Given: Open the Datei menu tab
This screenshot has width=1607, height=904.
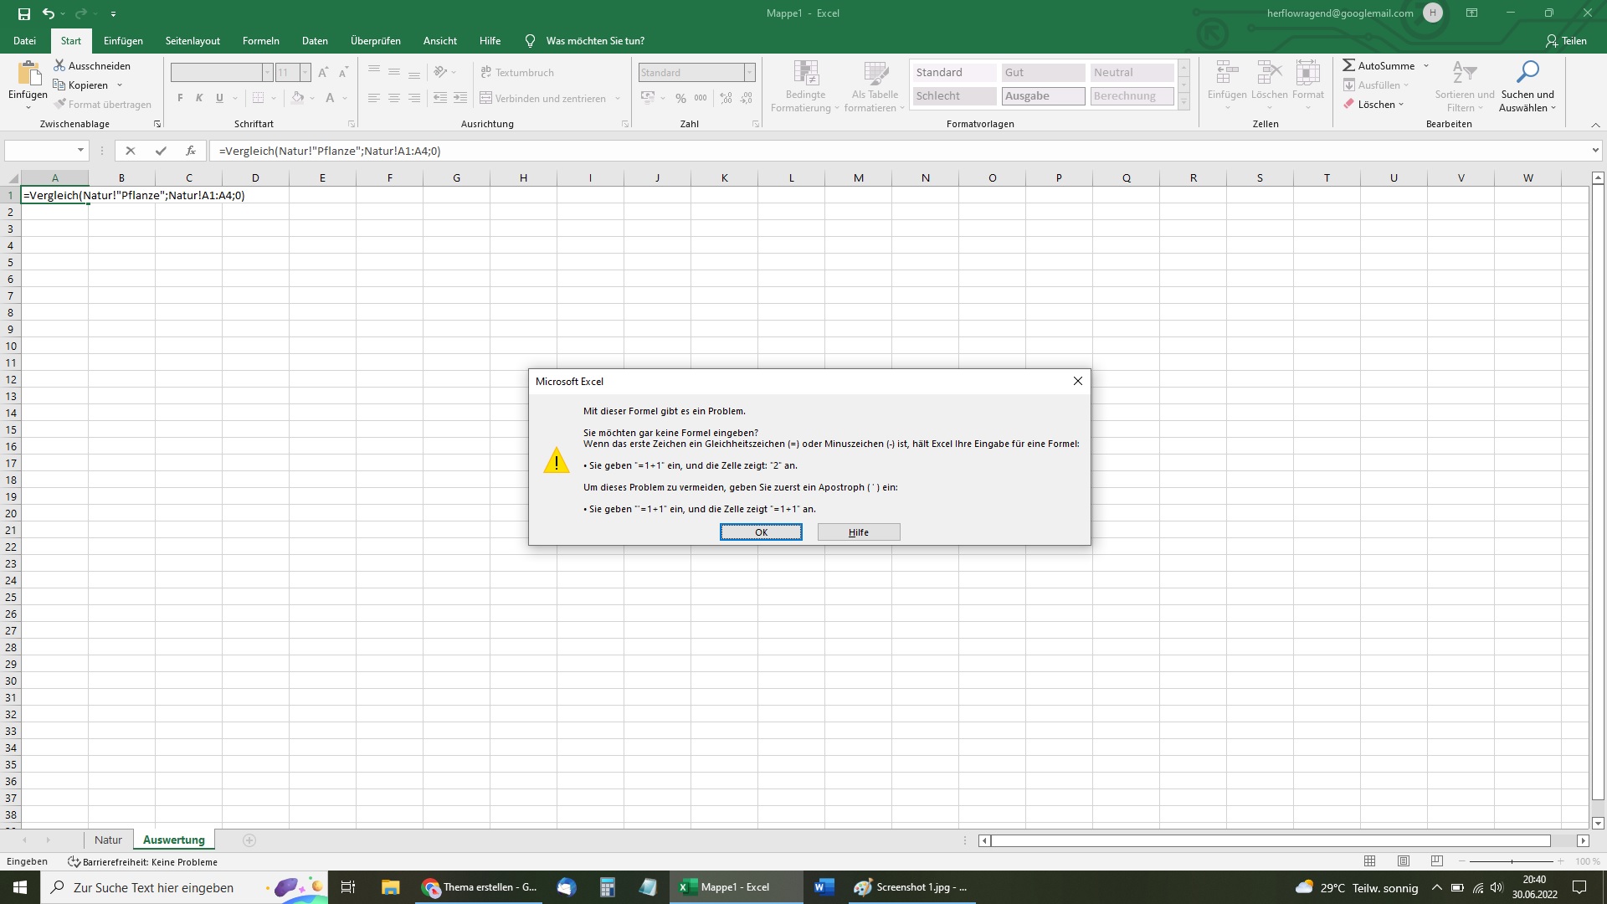Looking at the screenshot, I should [25, 40].
